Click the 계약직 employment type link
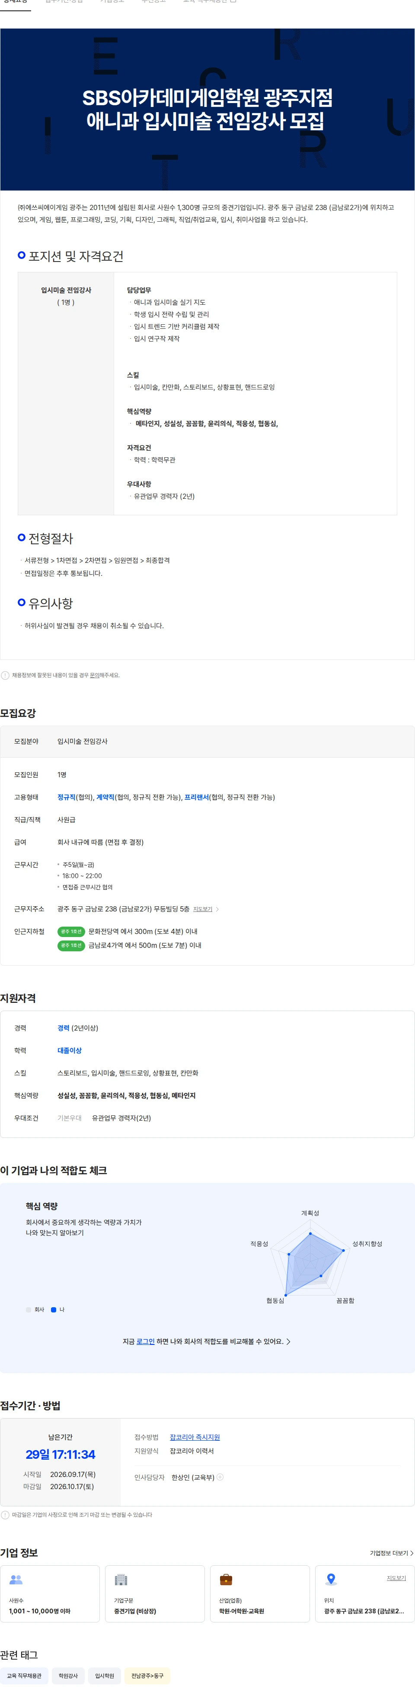Image resolution: width=415 pixels, height=1703 pixels. 105,797
